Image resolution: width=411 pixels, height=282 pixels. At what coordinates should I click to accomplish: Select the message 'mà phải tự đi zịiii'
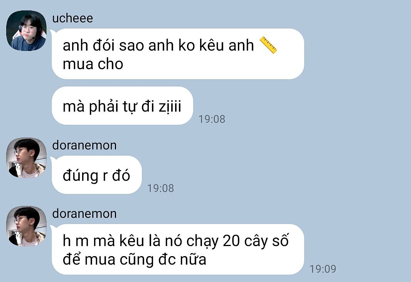pyautogui.click(x=122, y=106)
